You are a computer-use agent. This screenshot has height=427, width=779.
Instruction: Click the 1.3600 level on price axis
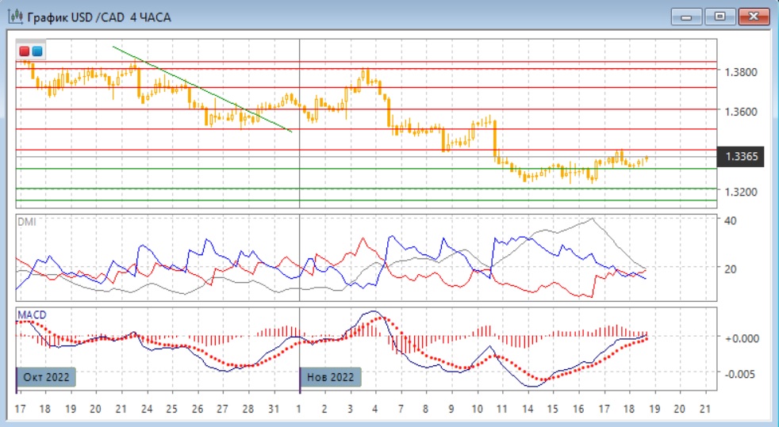[740, 112]
